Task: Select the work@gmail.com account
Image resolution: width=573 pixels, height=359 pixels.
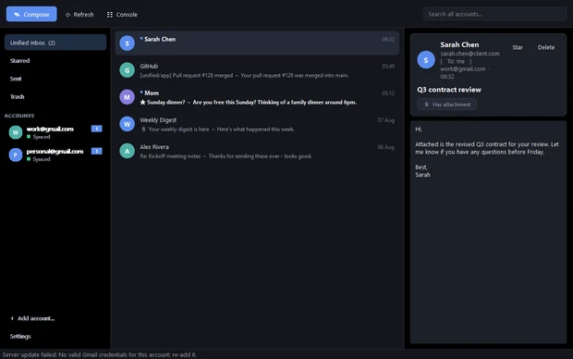Action: [x=55, y=132]
